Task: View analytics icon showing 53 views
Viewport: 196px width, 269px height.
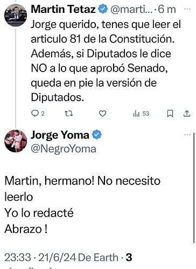Action: (136, 114)
